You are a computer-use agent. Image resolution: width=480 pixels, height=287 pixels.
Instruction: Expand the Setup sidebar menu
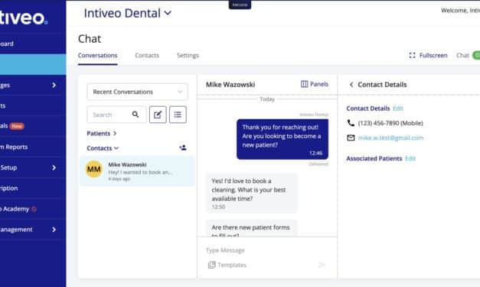tap(33, 168)
